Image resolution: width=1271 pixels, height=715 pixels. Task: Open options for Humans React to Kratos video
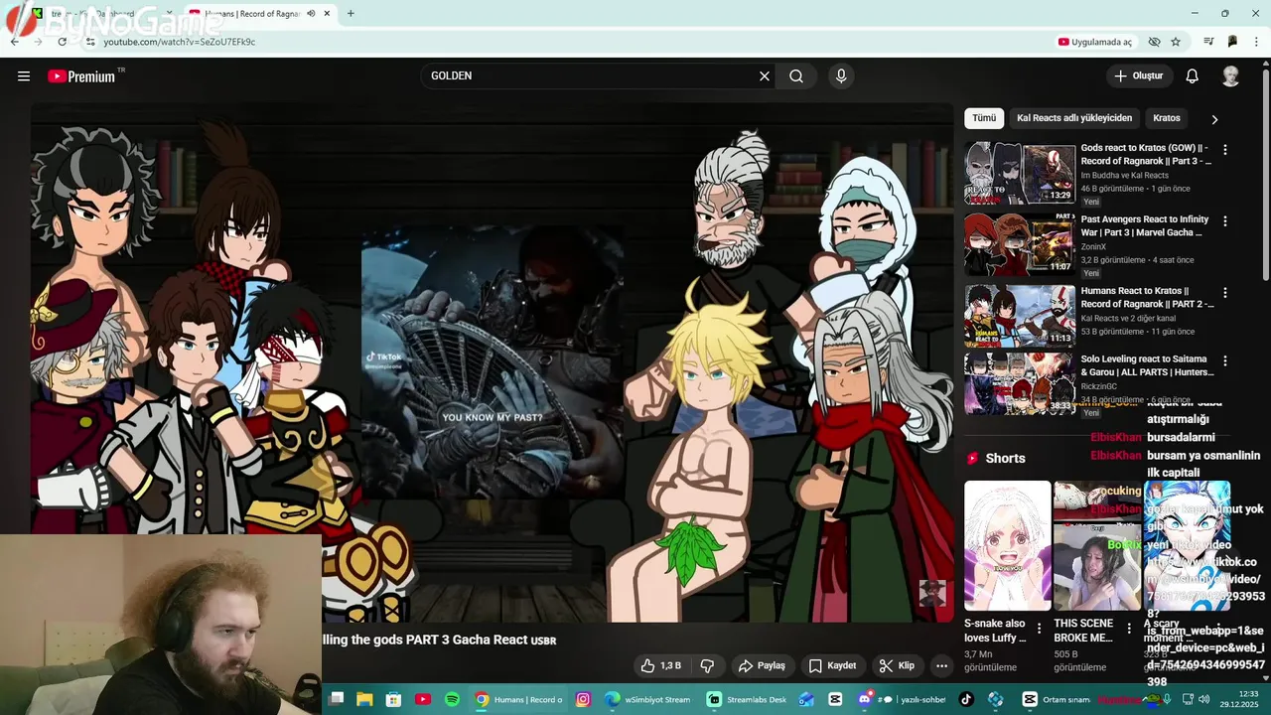tap(1225, 293)
